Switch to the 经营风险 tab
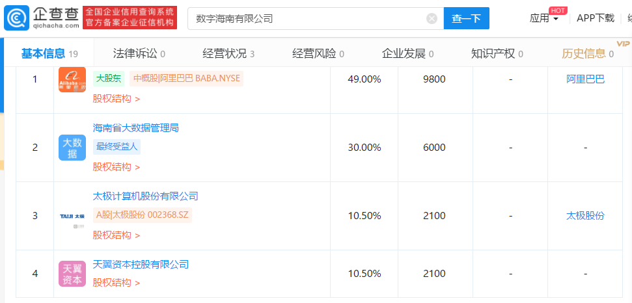 click(x=318, y=53)
